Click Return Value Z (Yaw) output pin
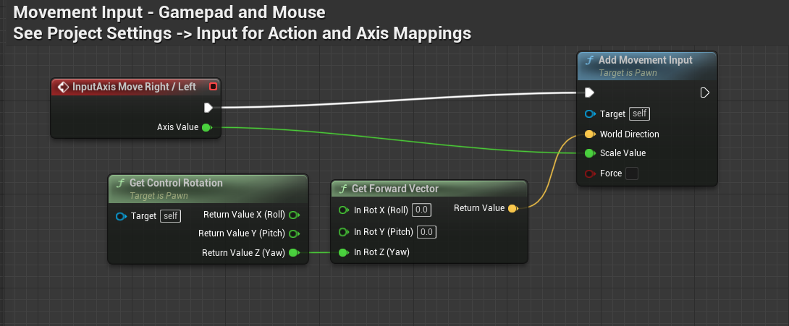The width and height of the screenshot is (789, 326). pyautogui.click(x=295, y=253)
